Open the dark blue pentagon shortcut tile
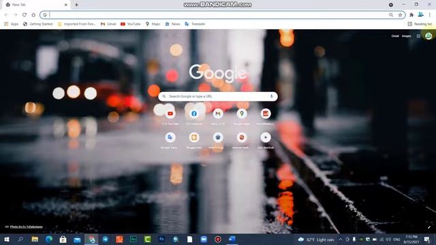 [218, 137]
